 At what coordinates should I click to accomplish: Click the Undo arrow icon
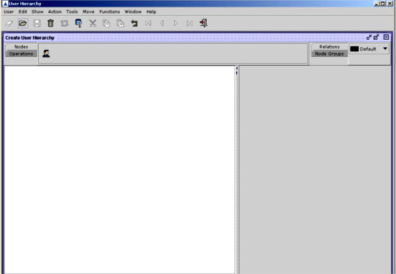134,23
